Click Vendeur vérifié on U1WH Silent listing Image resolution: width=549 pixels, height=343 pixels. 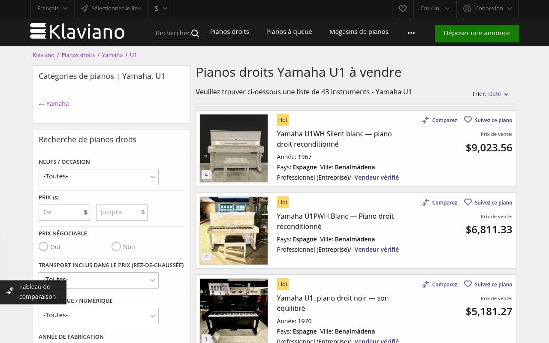(x=377, y=177)
